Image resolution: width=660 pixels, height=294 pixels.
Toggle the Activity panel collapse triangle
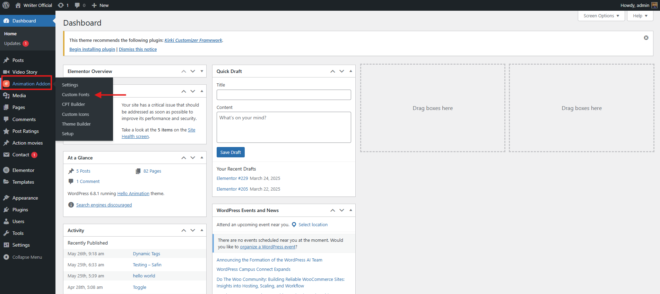[202, 230]
